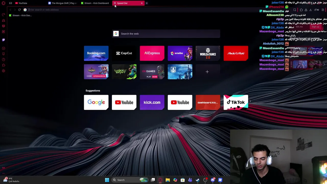Open OBS Studio from taskbar
Image resolution: width=327 pixels, height=184 pixels.
coord(205,180)
